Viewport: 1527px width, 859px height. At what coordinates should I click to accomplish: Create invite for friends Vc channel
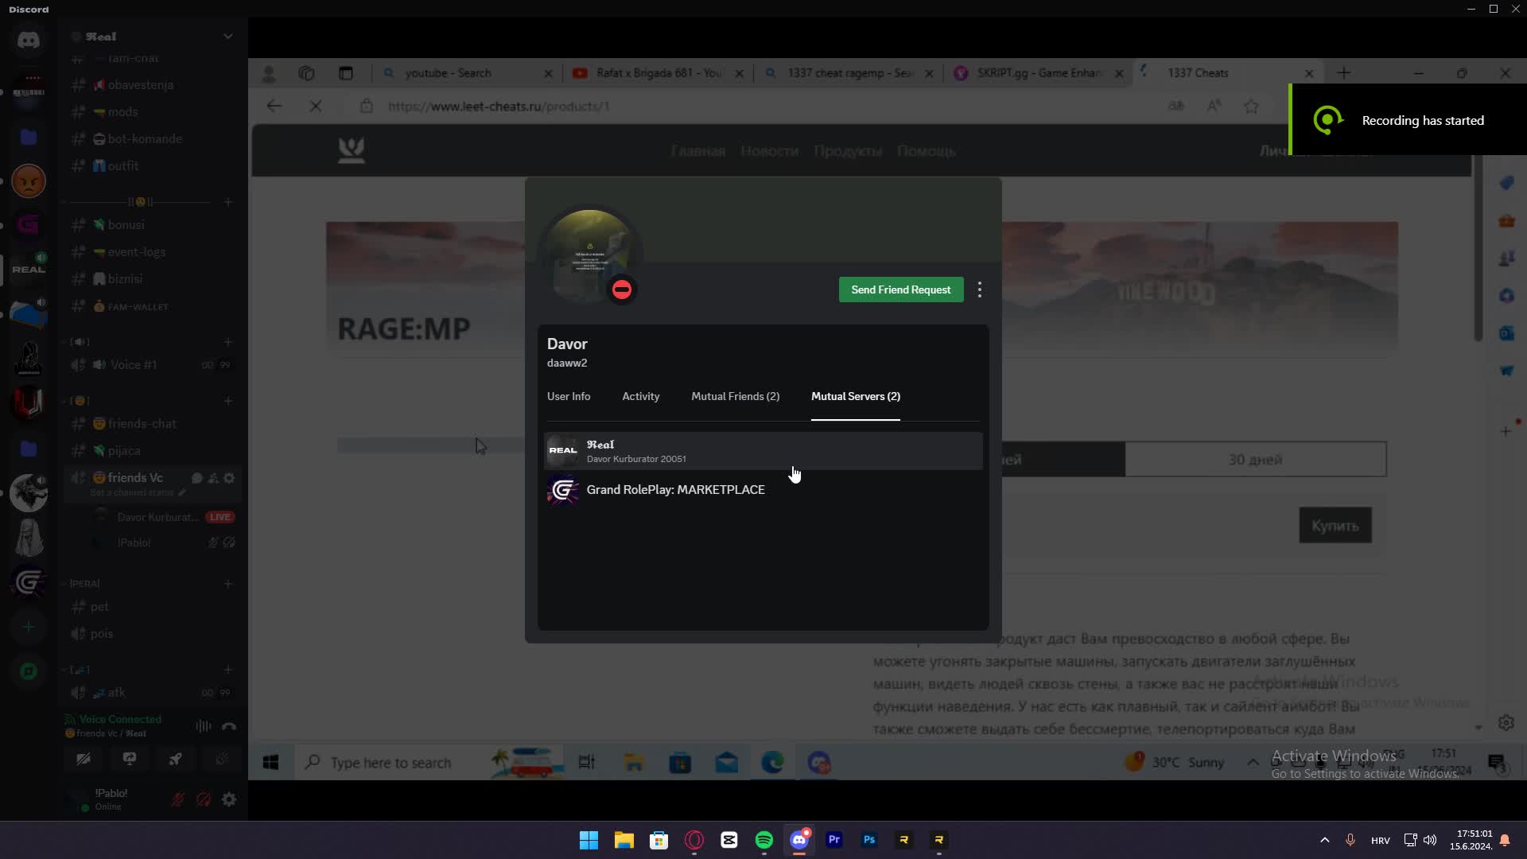pos(213,478)
